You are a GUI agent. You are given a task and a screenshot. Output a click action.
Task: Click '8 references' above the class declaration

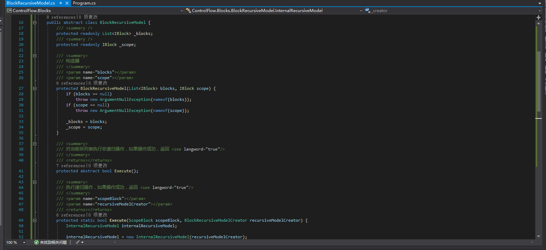coord(61,17)
